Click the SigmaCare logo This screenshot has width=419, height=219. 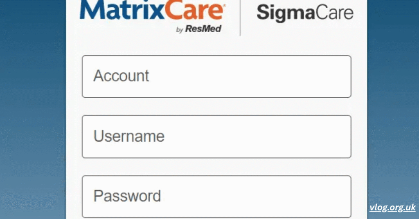[305, 13]
